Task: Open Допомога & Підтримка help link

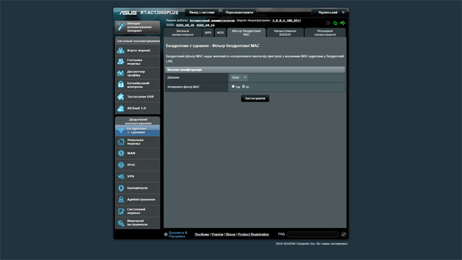Action: [178, 234]
